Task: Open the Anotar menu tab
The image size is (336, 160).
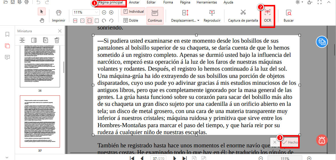Action: [134, 2]
